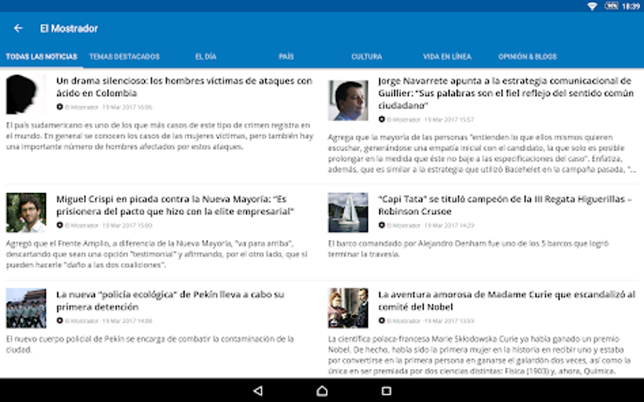
Task: Tap source icon under Colombia acid attacks article
Action: (59, 107)
